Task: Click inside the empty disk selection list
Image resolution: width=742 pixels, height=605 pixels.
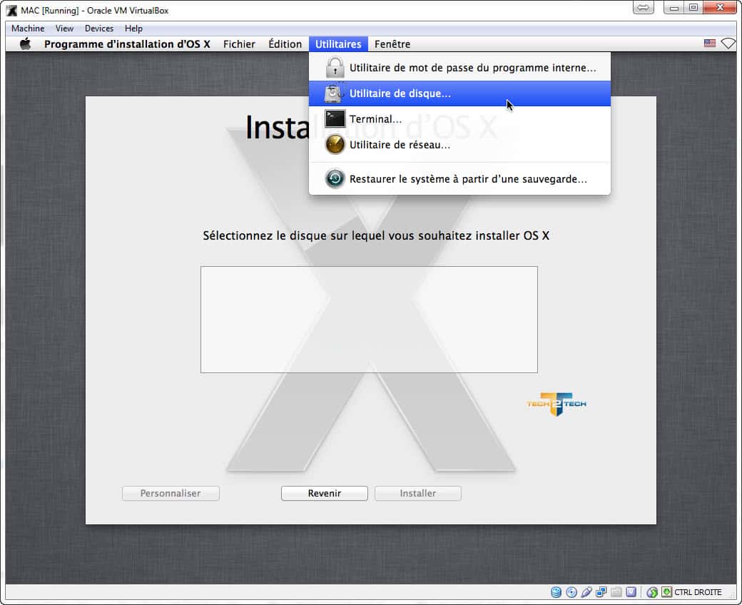Action: pos(369,320)
